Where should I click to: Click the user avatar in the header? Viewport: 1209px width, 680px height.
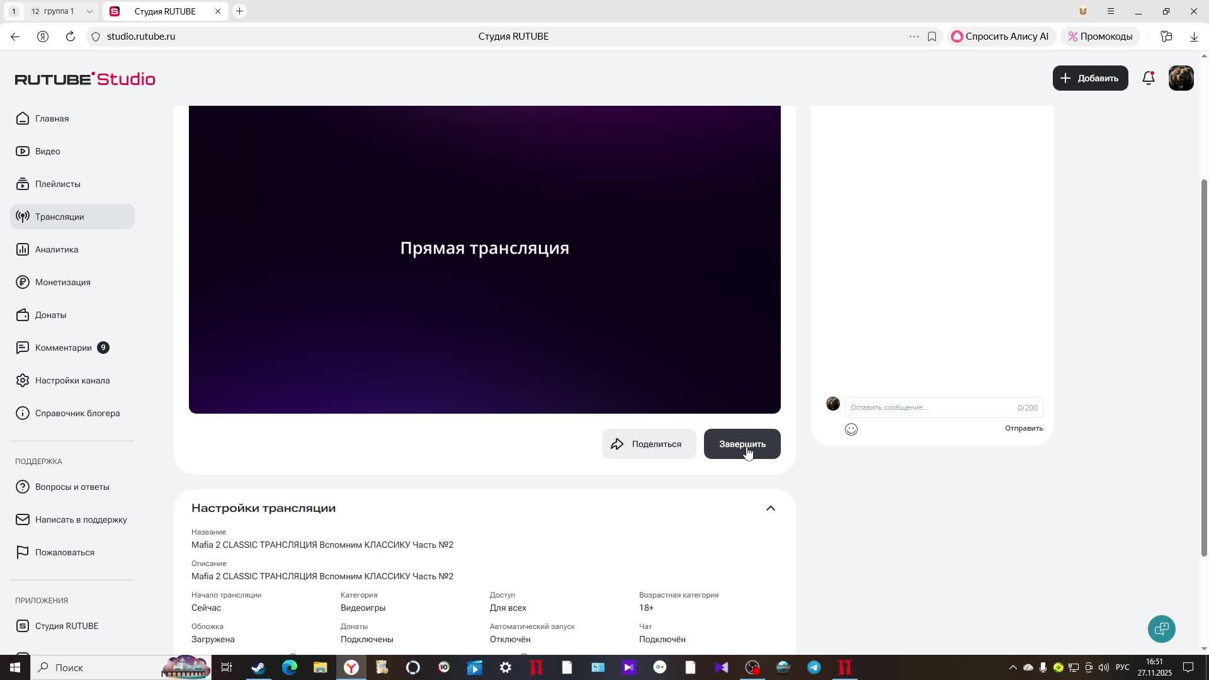[1181, 78]
